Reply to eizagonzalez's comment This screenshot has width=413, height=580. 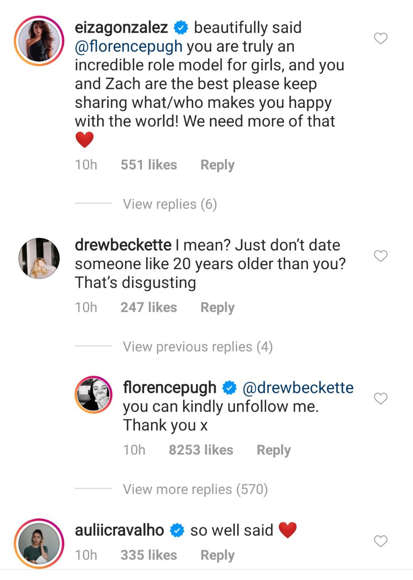[218, 165]
